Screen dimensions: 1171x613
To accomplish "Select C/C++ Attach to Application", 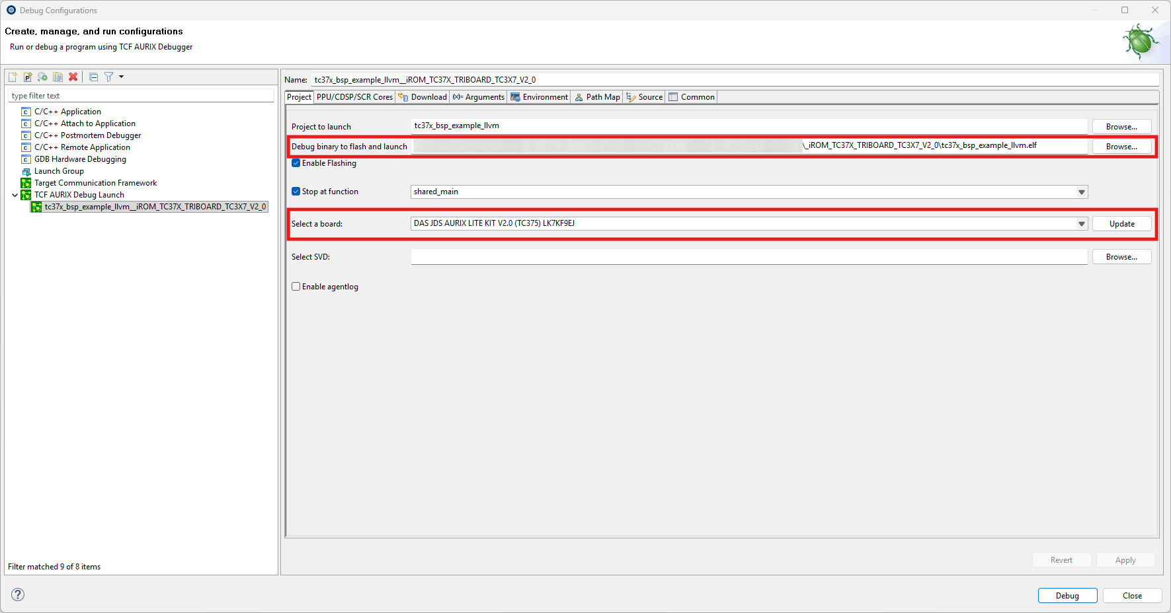I will (x=85, y=124).
